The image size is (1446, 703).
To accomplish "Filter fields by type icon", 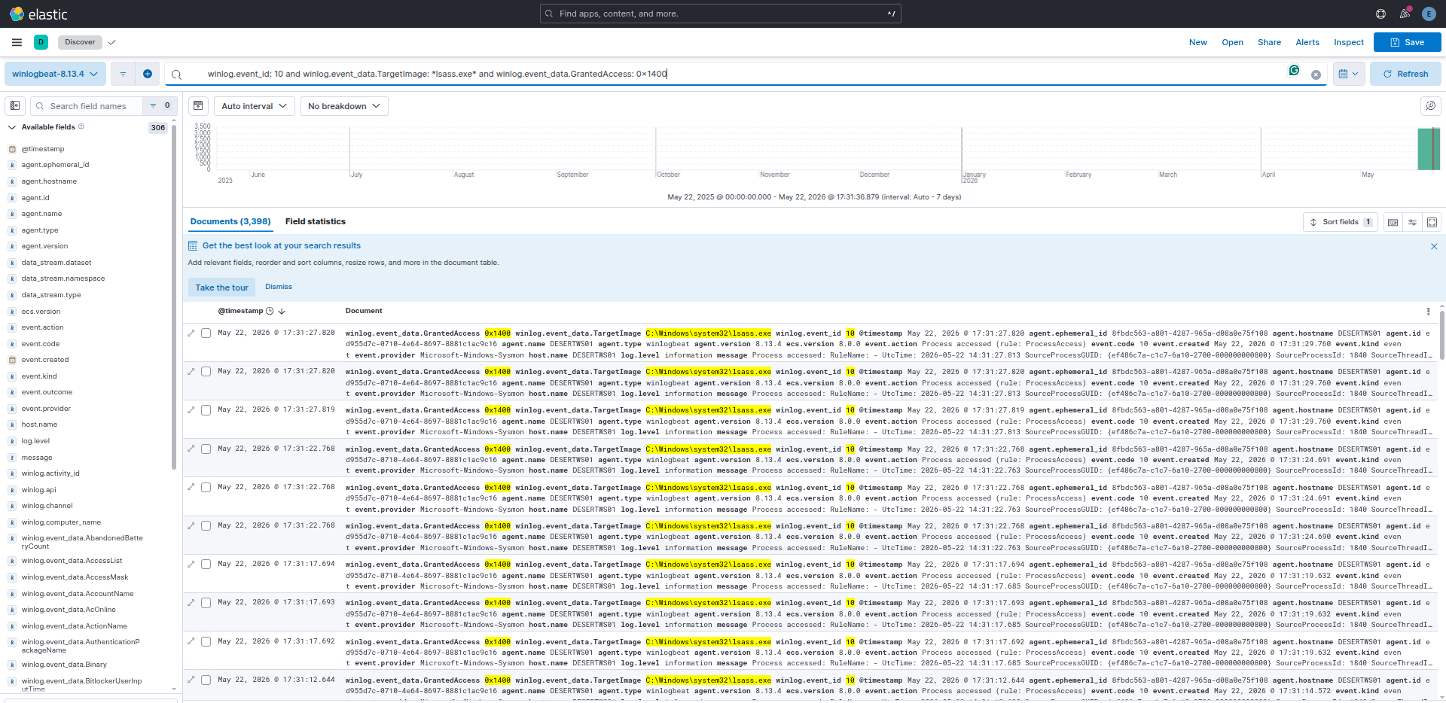I will coord(159,106).
